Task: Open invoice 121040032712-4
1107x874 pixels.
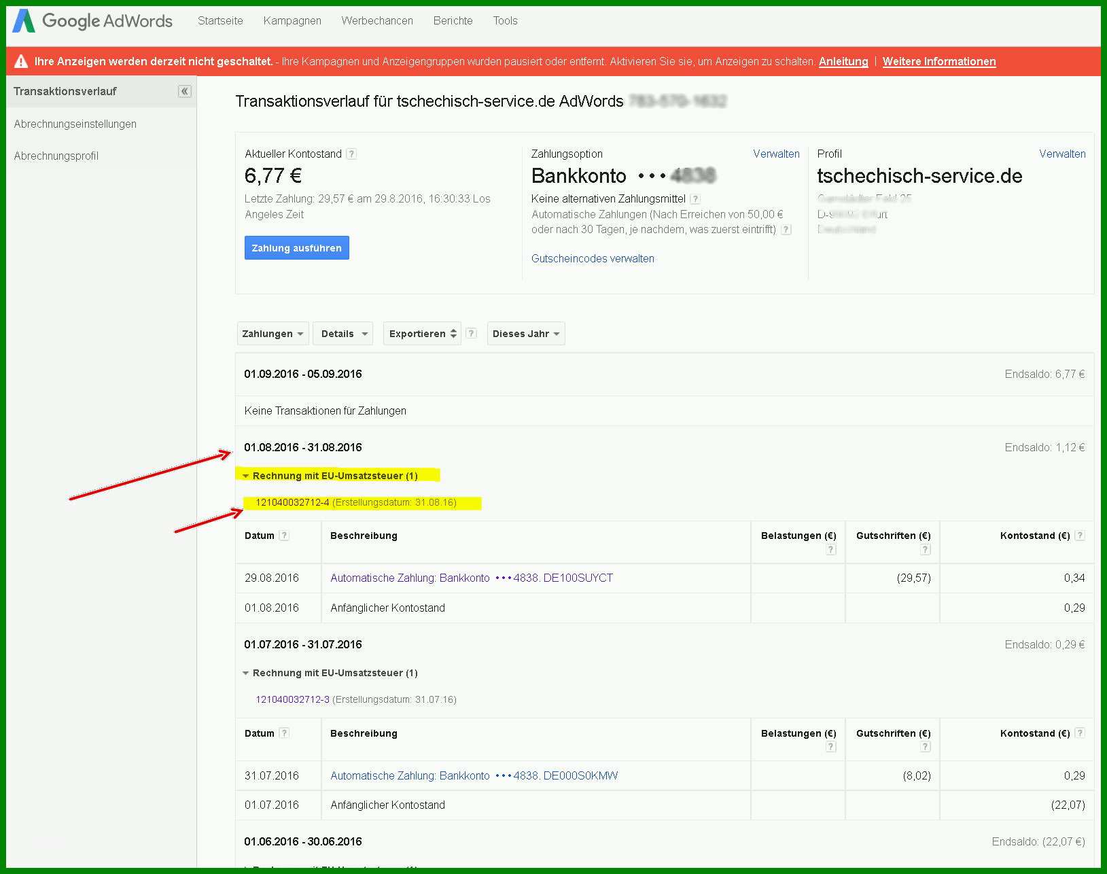Action: pyautogui.click(x=292, y=502)
